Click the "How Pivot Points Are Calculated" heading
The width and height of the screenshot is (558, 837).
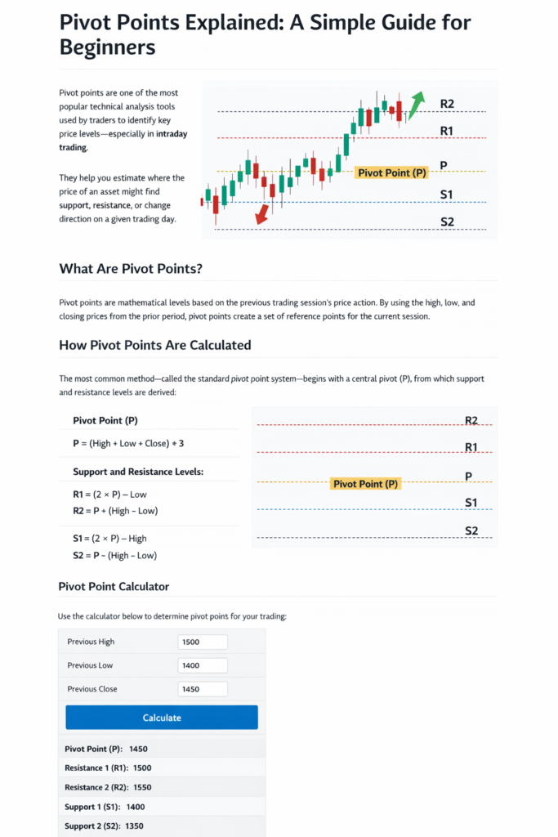click(x=154, y=345)
